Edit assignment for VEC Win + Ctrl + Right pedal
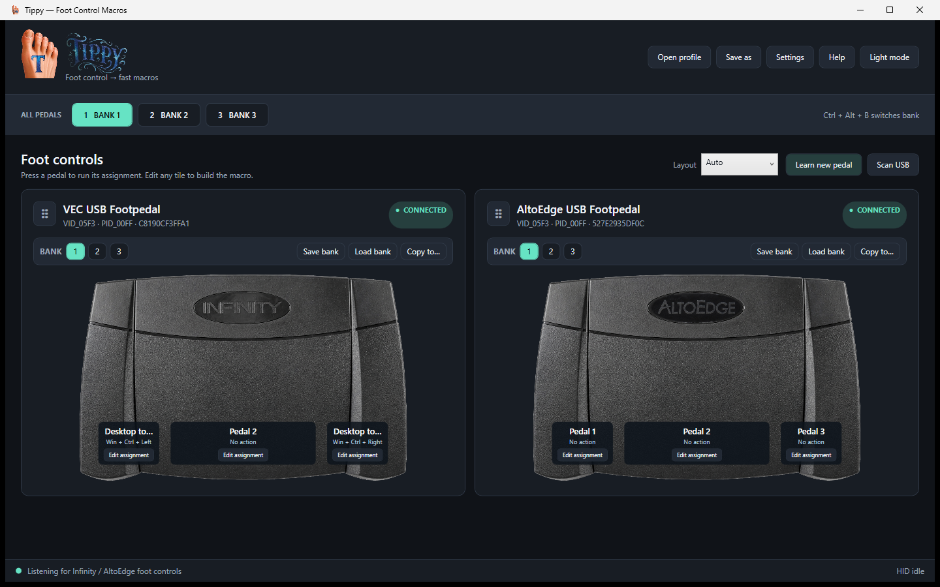The width and height of the screenshot is (940, 587). [358, 455]
